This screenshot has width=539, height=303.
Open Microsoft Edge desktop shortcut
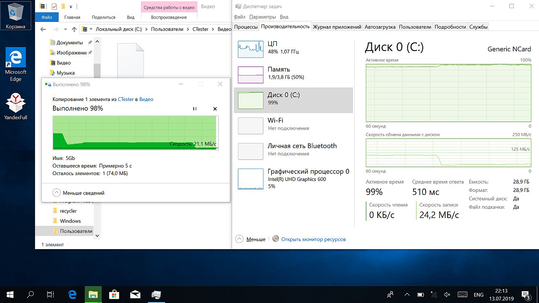16,64
